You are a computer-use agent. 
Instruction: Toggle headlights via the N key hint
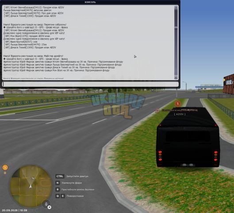[x=58, y=183]
